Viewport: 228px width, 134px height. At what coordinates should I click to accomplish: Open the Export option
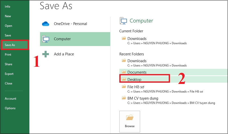tap(9, 74)
